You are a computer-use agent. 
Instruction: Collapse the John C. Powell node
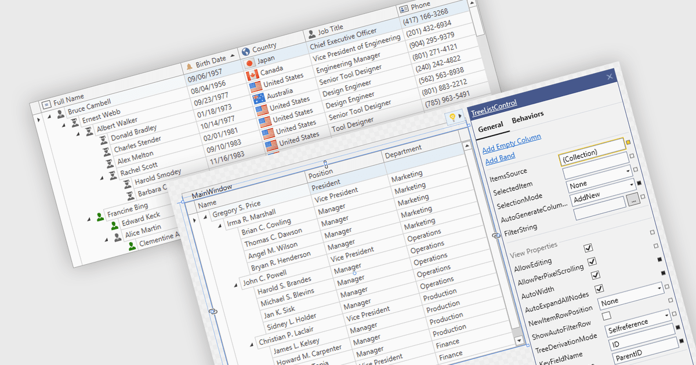235,285
